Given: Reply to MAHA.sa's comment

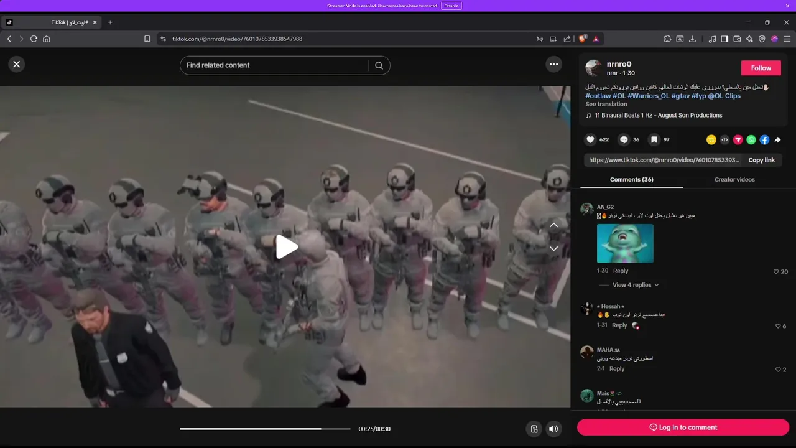Looking at the screenshot, I should pos(616,368).
